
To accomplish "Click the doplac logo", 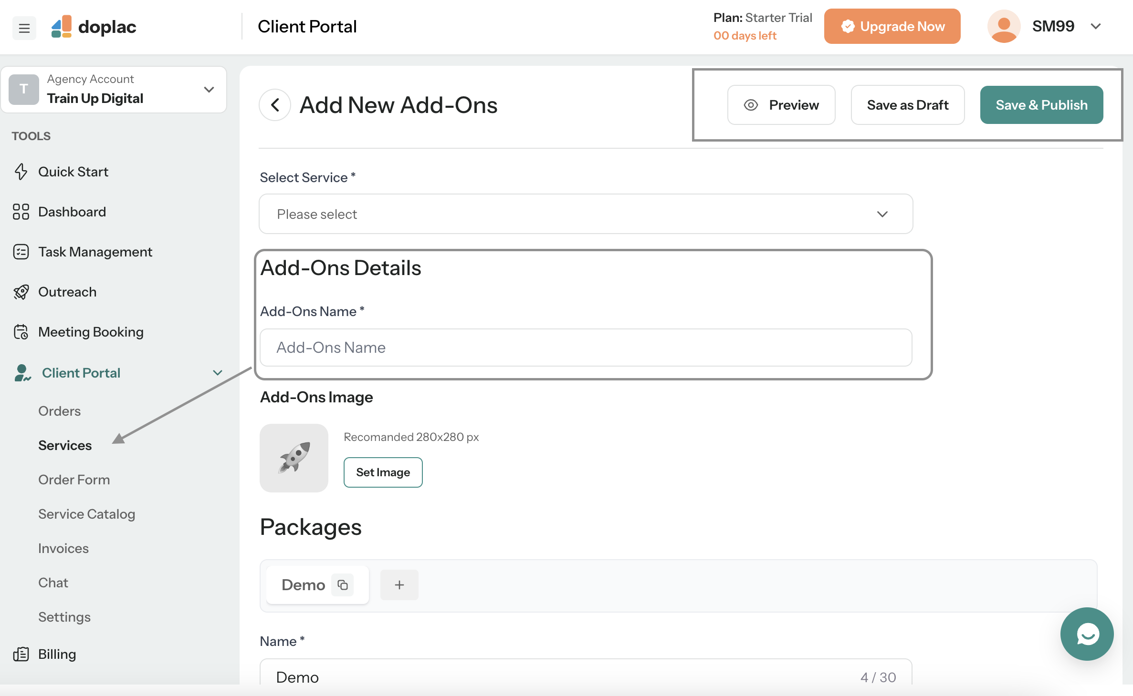I will coord(94,27).
